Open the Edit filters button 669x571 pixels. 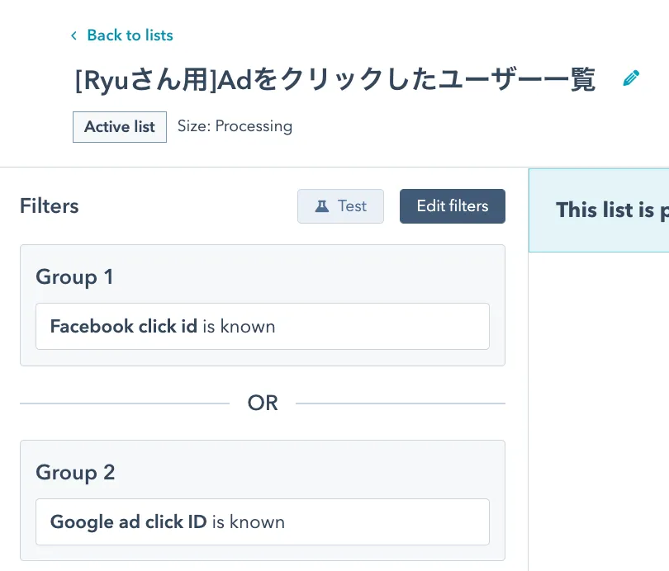pyautogui.click(x=452, y=206)
